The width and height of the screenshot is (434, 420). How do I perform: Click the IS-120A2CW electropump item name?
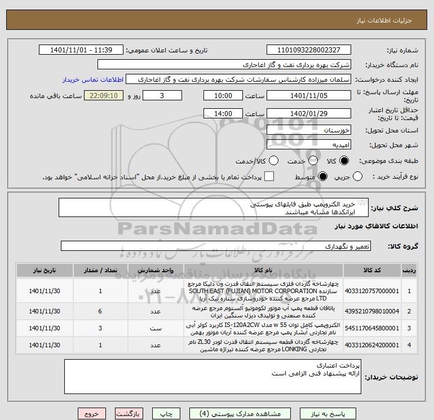point(263,328)
